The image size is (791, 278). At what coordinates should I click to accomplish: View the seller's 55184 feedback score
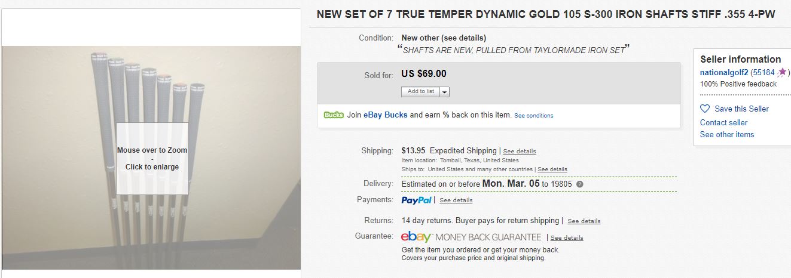(x=763, y=72)
